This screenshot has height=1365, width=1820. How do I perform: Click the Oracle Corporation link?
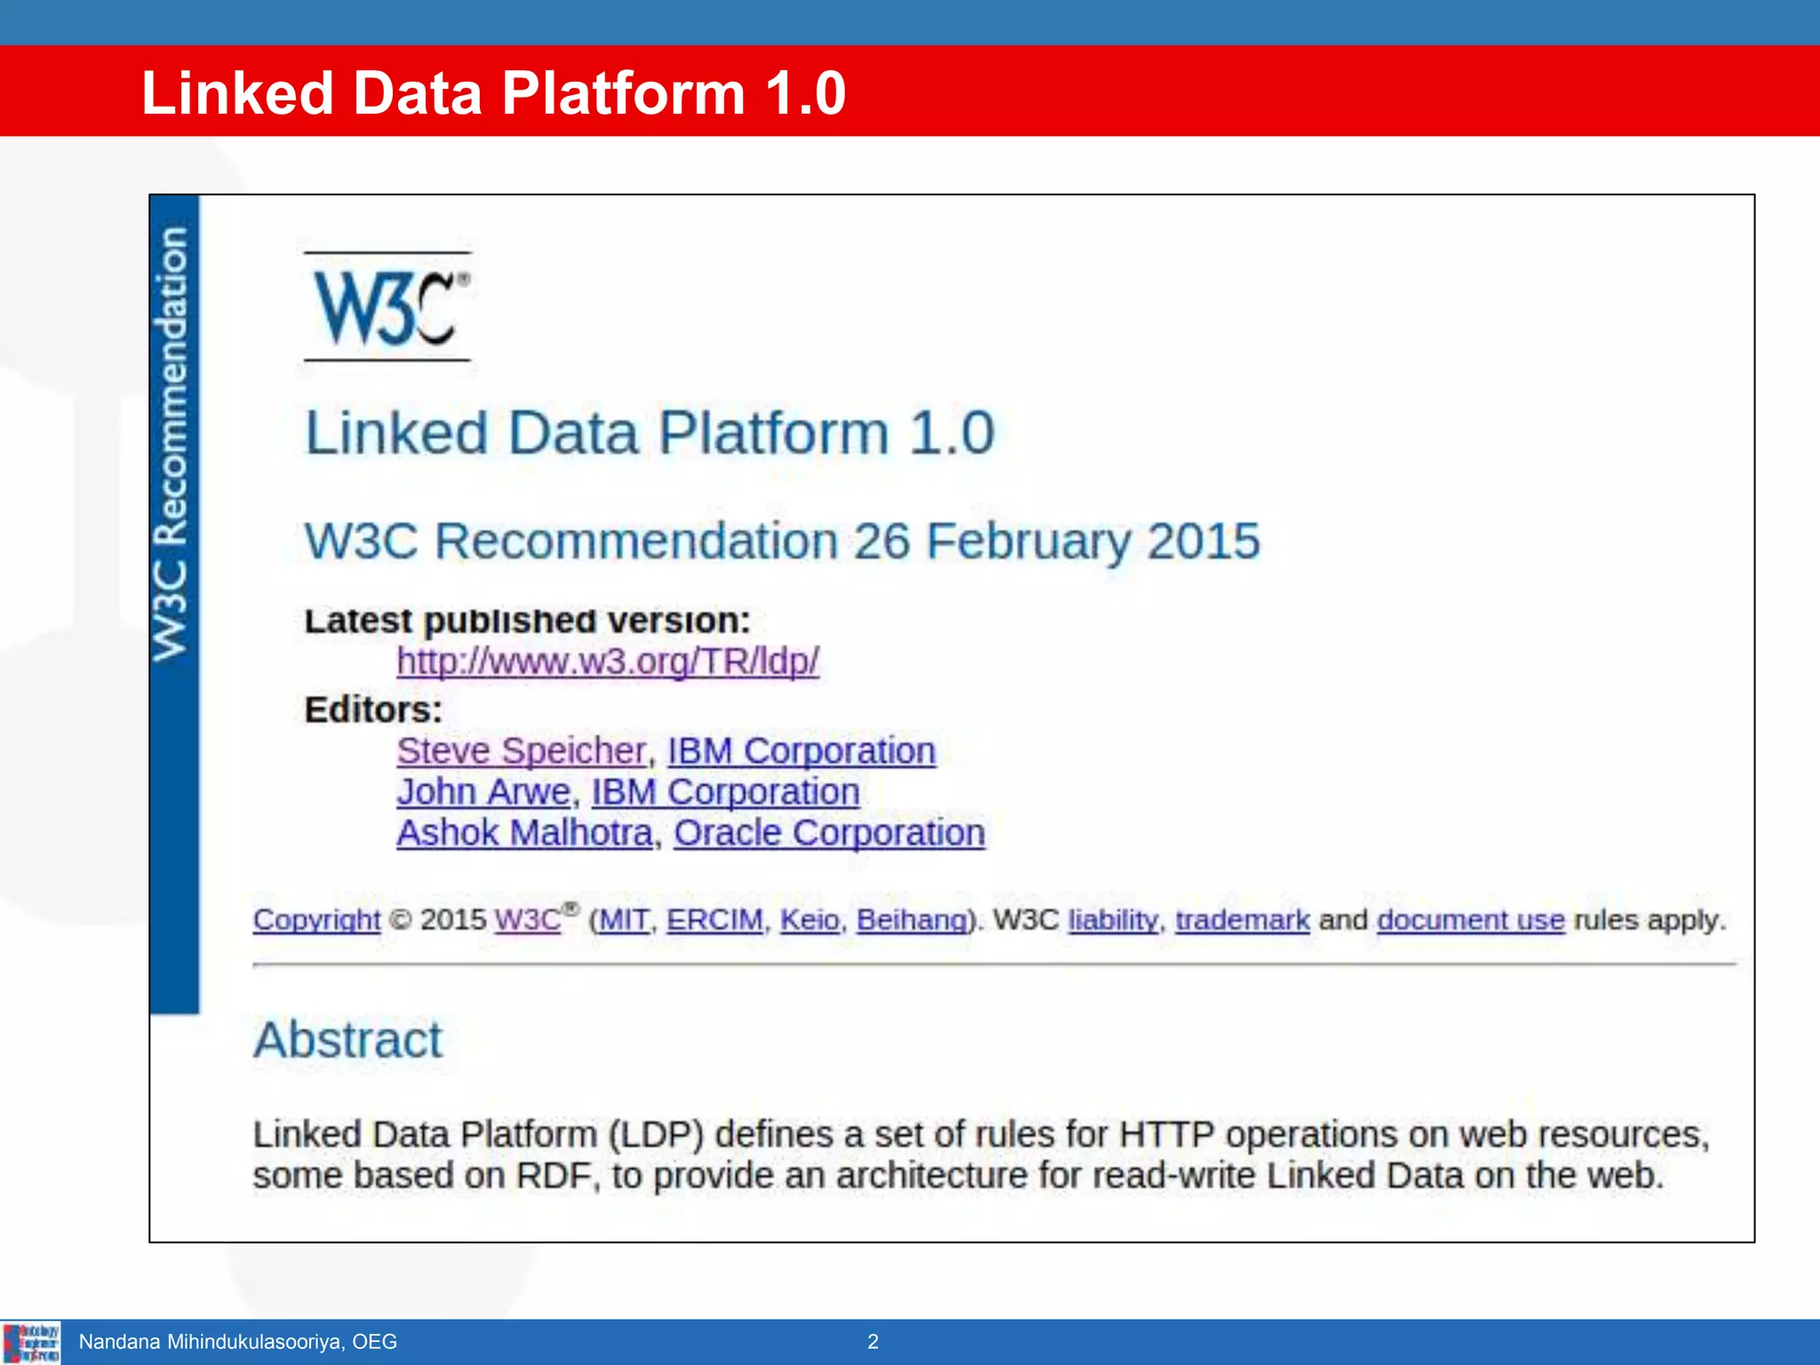pos(829,833)
